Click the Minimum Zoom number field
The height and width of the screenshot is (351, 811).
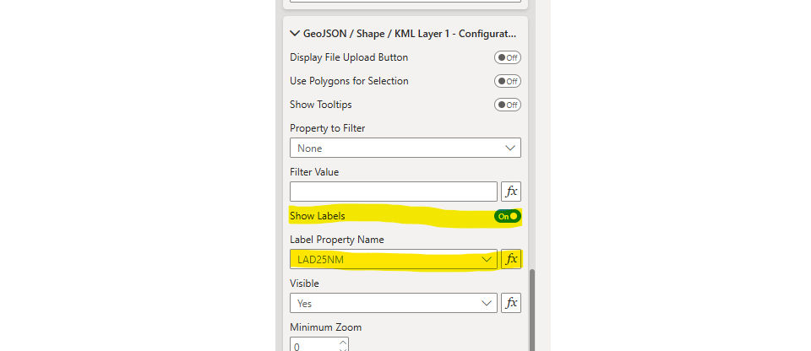click(314, 345)
